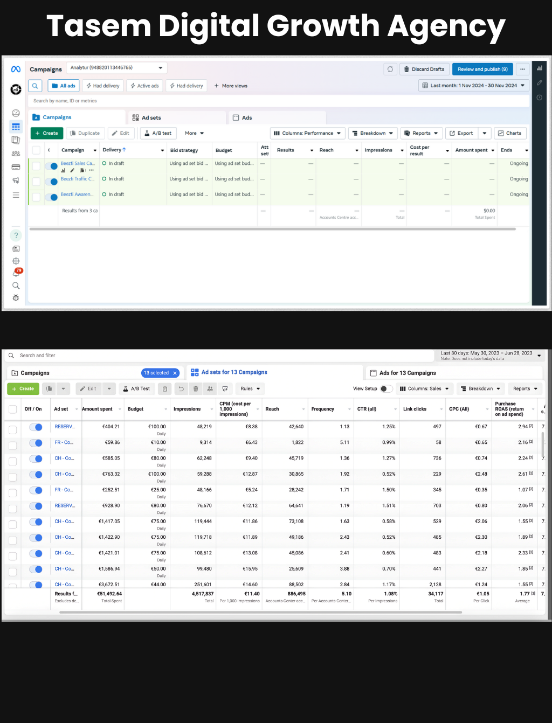Open the Analytur account dropdown
The image size is (552, 723).
[x=116, y=68]
